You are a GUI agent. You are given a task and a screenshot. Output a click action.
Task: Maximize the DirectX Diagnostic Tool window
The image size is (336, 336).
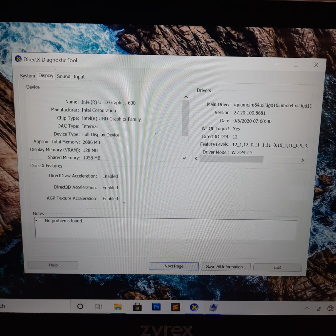click(x=296, y=64)
